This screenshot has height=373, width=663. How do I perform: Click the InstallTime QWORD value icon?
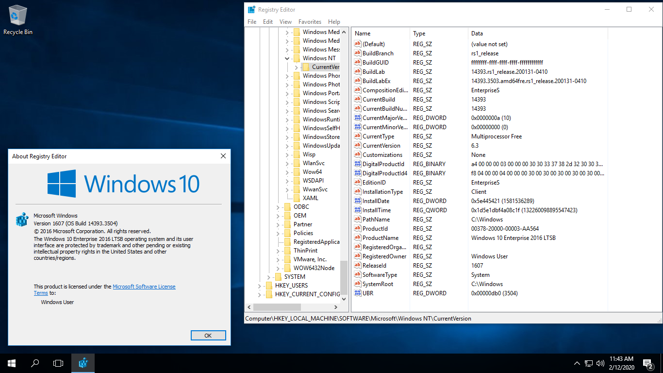coord(358,210)
